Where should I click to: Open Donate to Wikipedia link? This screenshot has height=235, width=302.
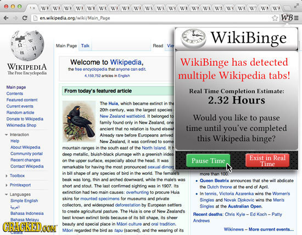coord(25,119)
